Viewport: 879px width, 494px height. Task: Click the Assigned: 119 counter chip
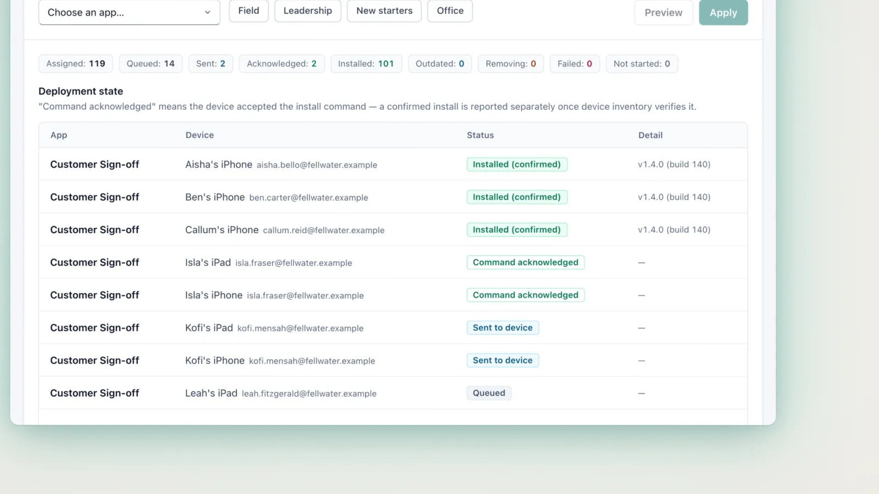(x=76, y=64)
